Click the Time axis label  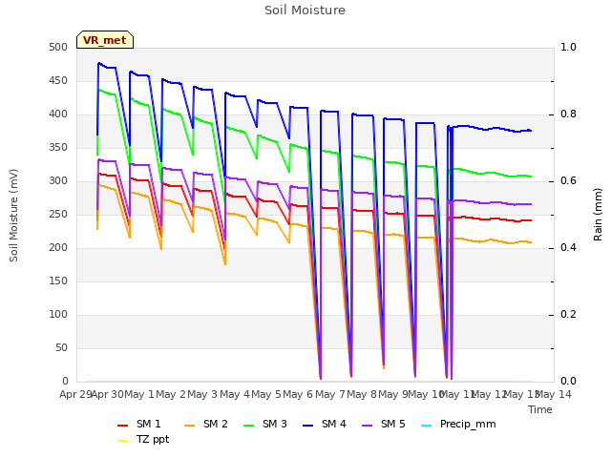tap(540, 409)
